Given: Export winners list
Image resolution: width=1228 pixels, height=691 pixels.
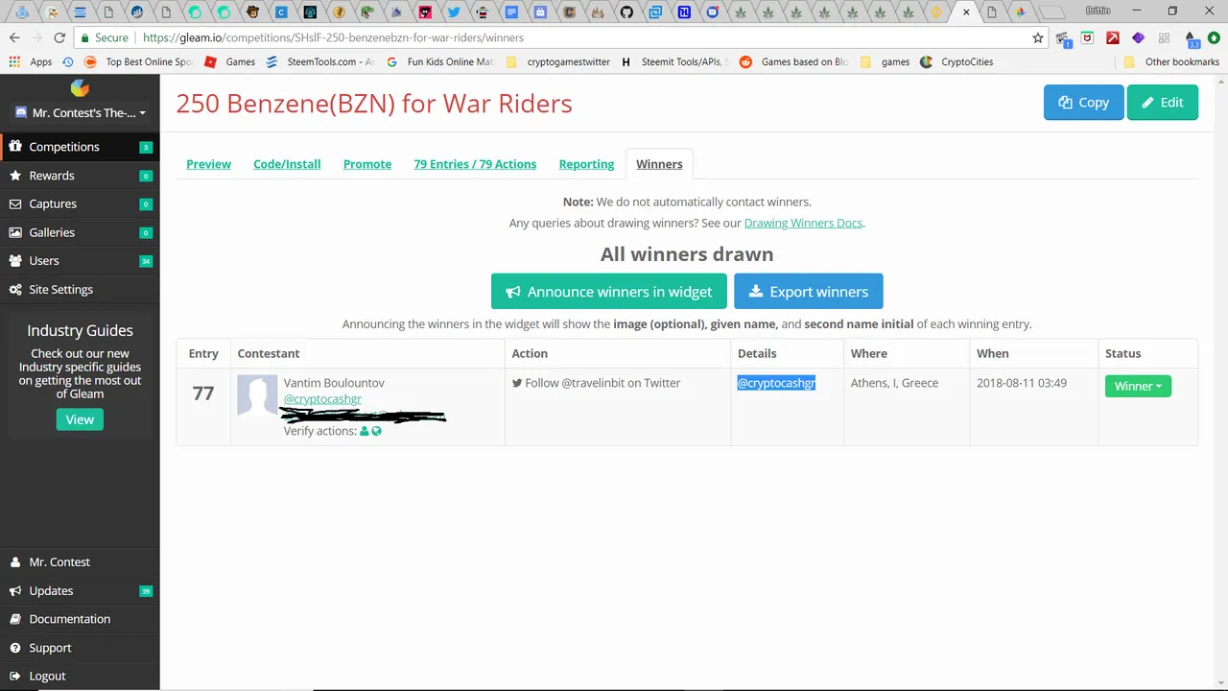Looking at the screenshot, I should coord(808,292).
